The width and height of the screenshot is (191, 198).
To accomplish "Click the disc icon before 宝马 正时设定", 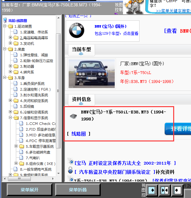I will pos(71,161).
